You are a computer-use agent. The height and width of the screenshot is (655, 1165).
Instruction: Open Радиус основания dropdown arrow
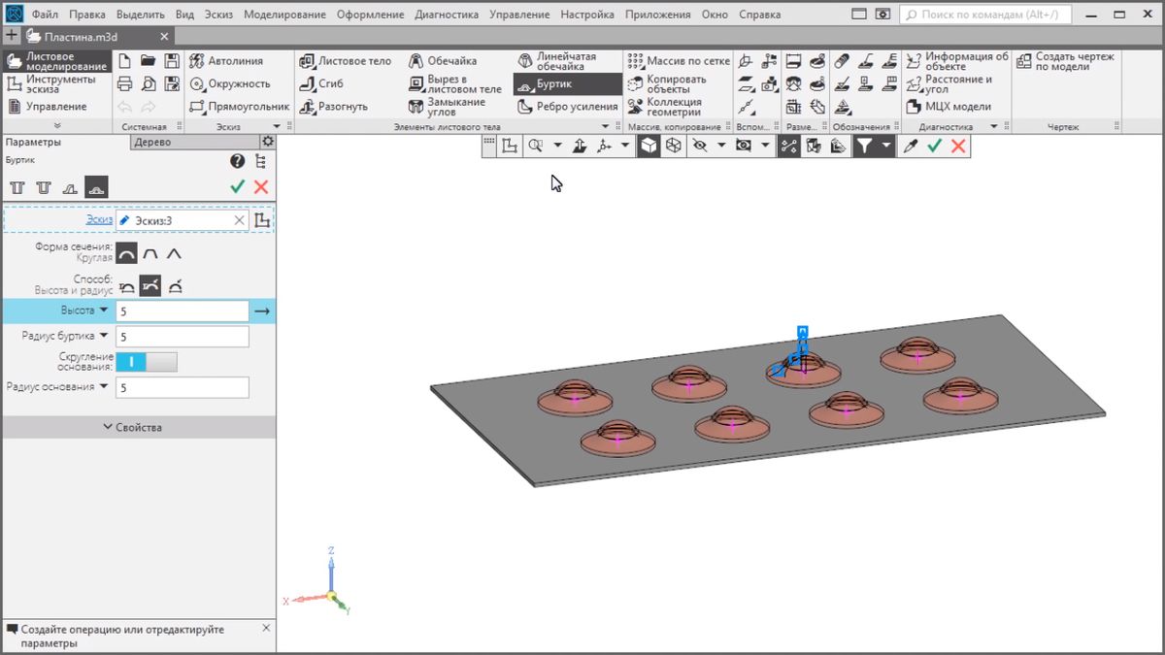click(104, 386)
